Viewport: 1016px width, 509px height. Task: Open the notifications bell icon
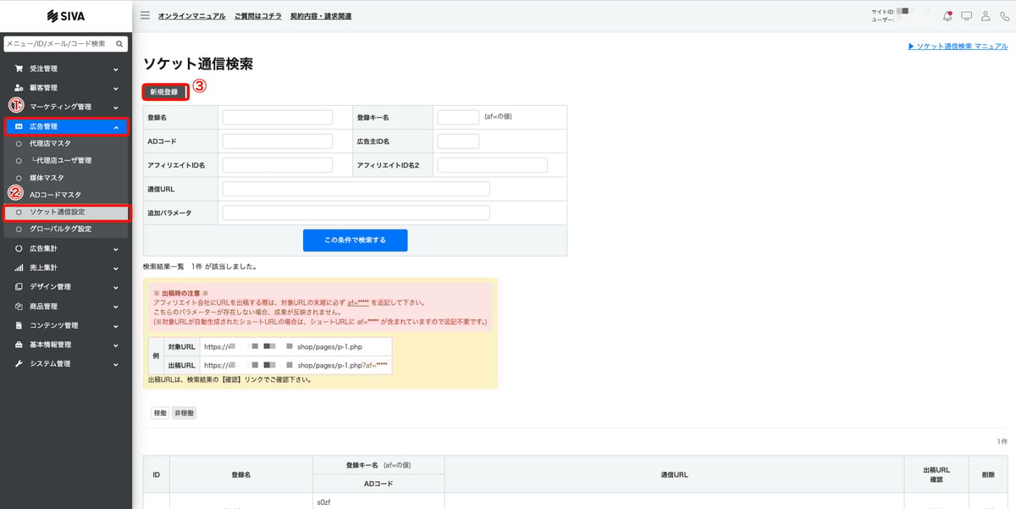[947, 16]
